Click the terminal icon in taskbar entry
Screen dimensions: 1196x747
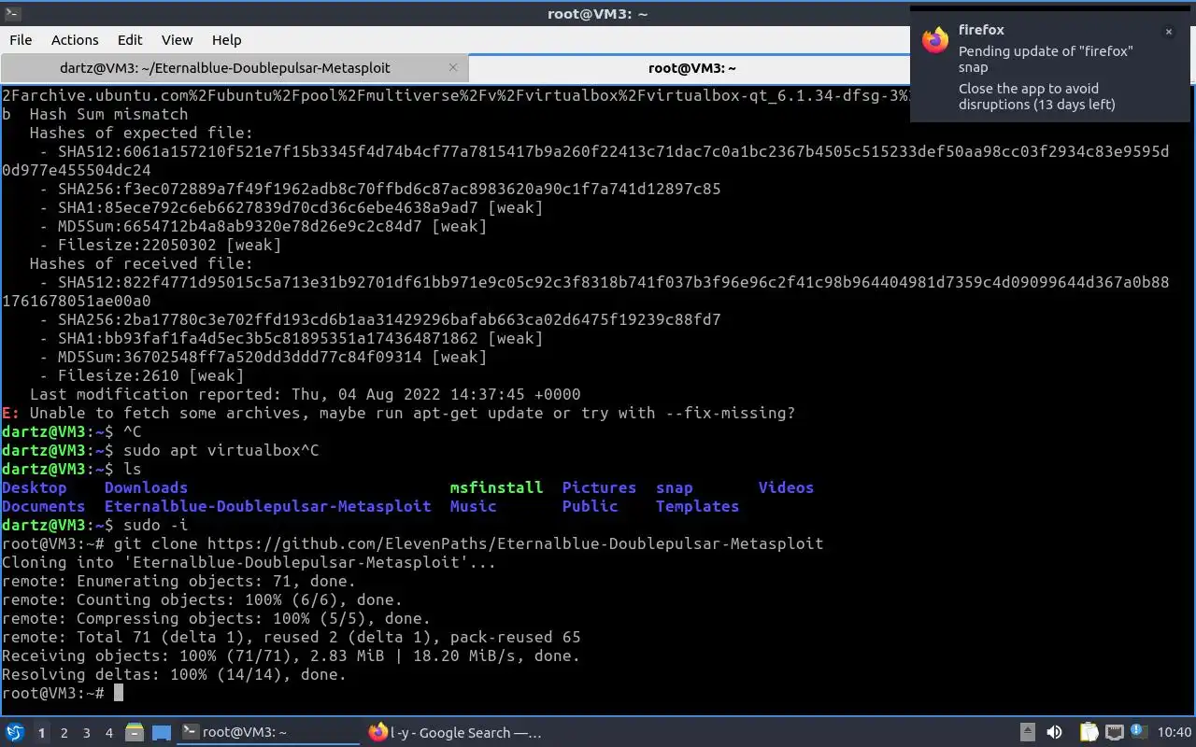coord(190,732)
